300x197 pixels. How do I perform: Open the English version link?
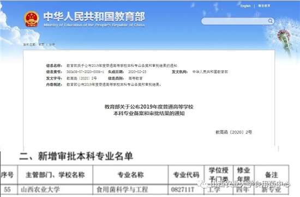coord(245,6)
